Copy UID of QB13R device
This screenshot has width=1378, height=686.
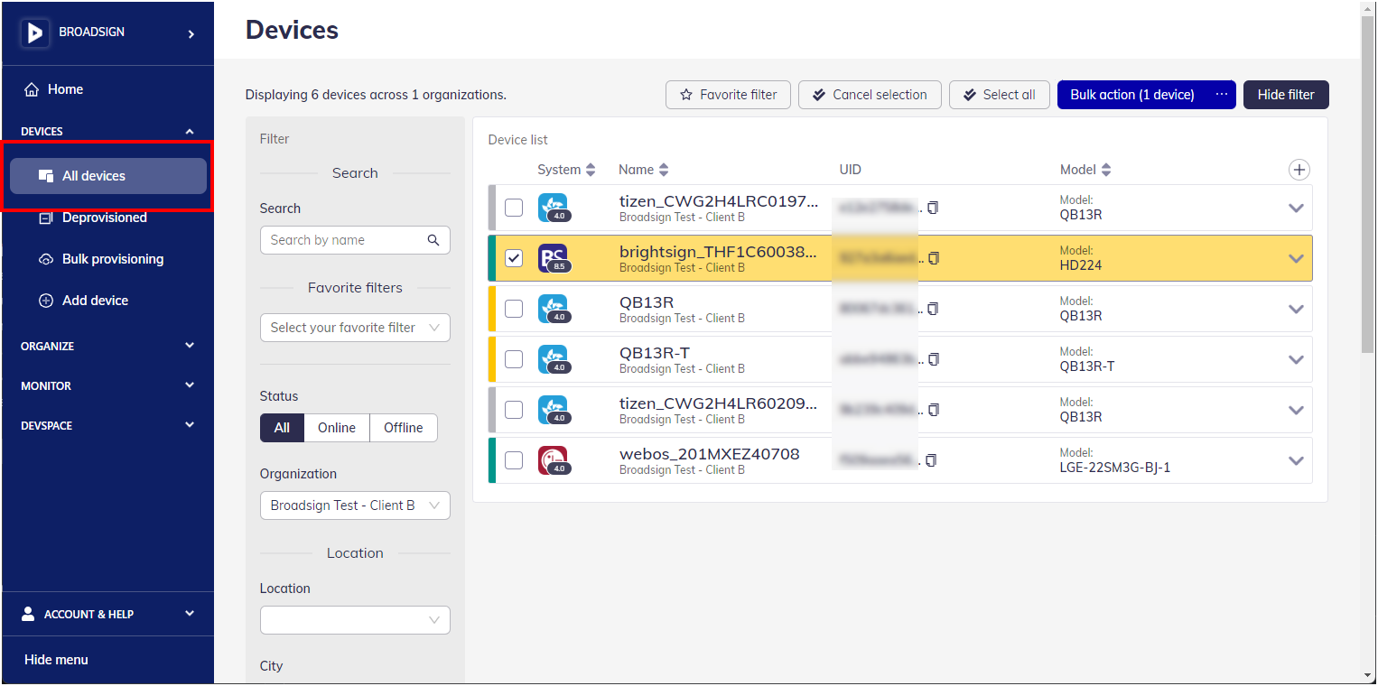pyautogui.click(x=933, y=309)
